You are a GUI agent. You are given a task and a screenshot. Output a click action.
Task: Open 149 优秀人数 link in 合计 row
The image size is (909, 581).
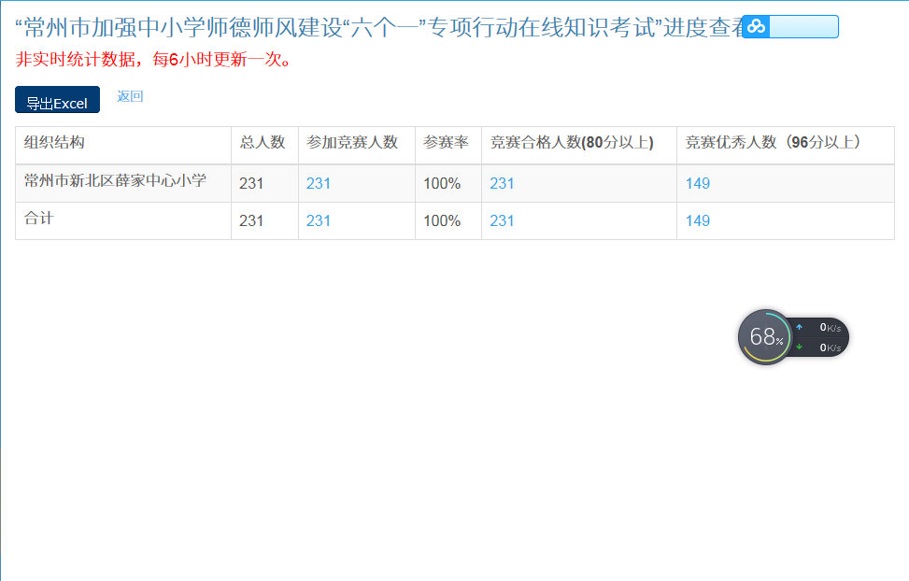coord(698,220)
